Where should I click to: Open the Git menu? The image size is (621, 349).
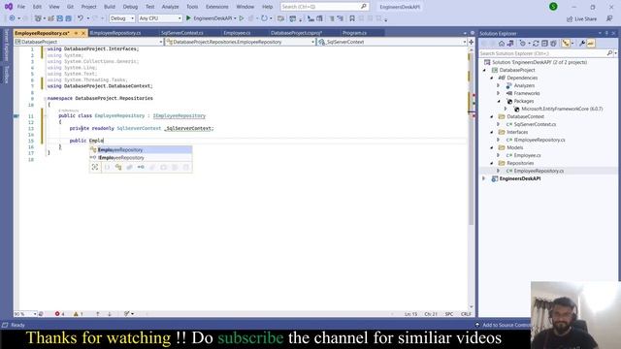click(x=70, y=7)
